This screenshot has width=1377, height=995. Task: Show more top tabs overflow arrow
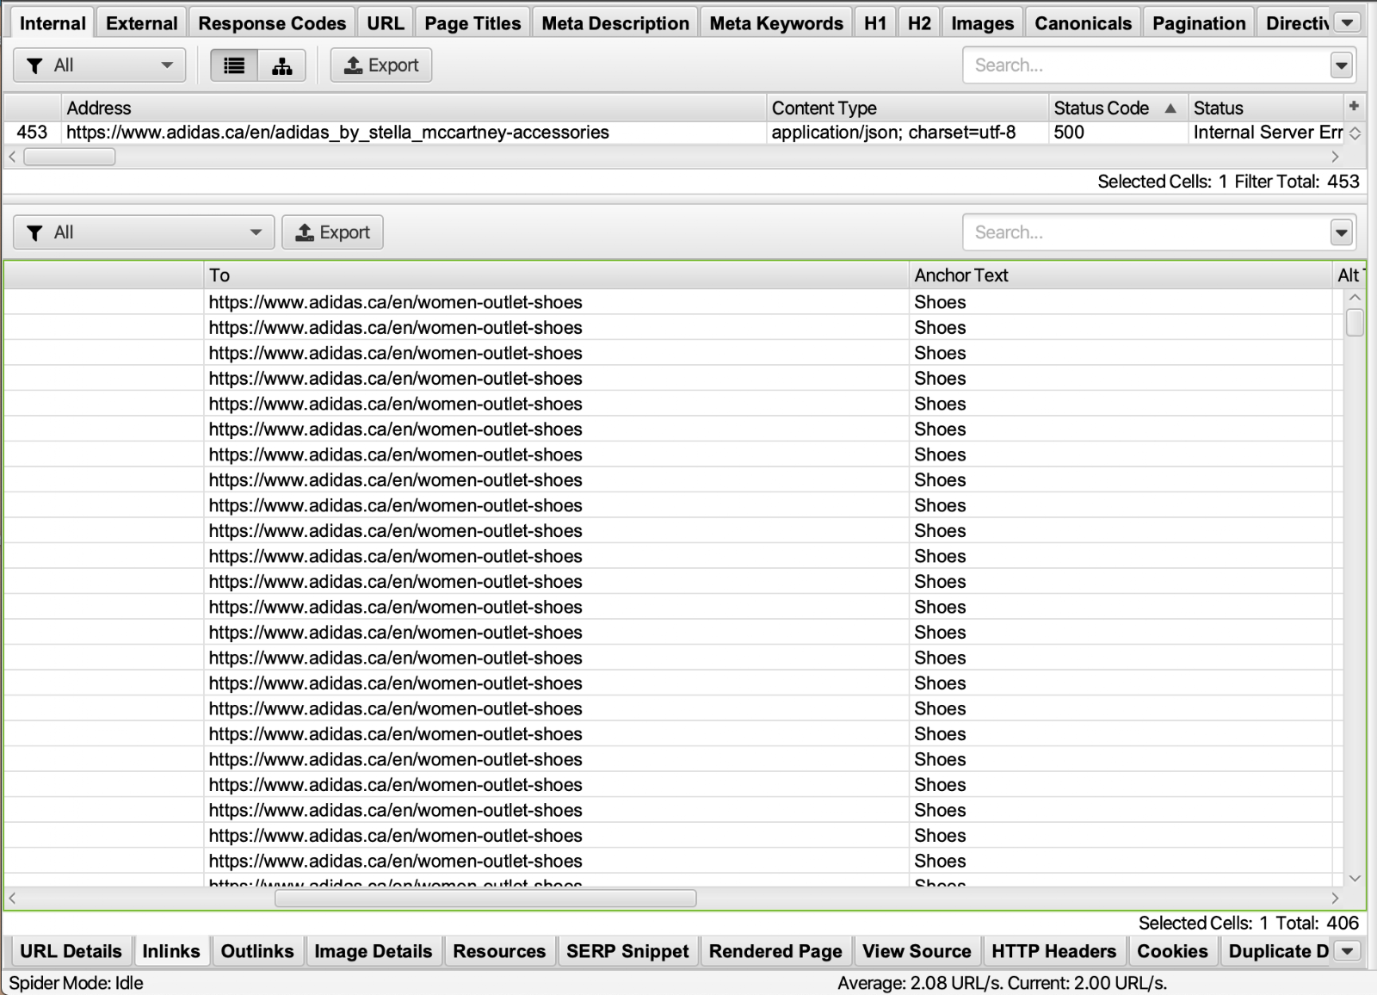click(1348, 23)
